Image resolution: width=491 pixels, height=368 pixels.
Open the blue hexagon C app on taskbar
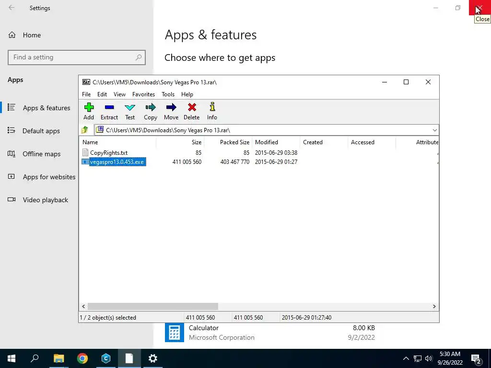point(106,358)
